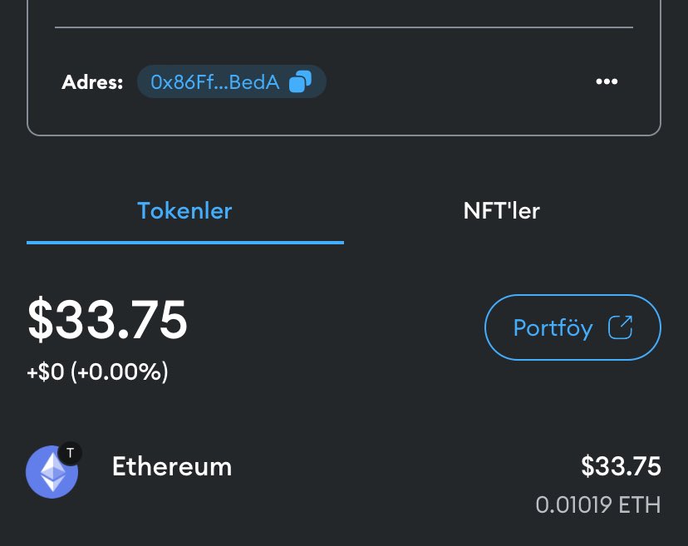This screenshot has width=688, height=546.
Task: Click the external-link arrow icon in Portföy
Action: 620,327
